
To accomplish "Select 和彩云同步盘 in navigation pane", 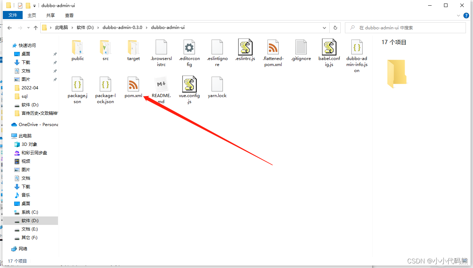I will point(34,153).
